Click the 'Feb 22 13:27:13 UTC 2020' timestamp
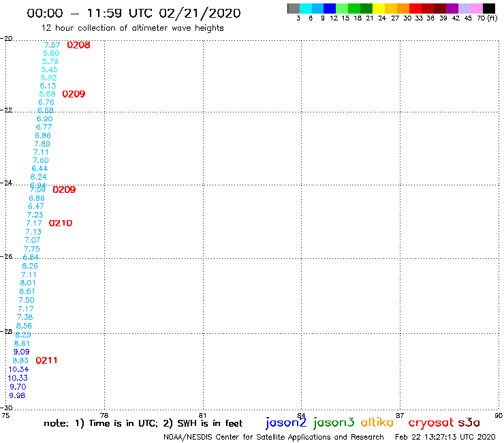 click(445, 438)
